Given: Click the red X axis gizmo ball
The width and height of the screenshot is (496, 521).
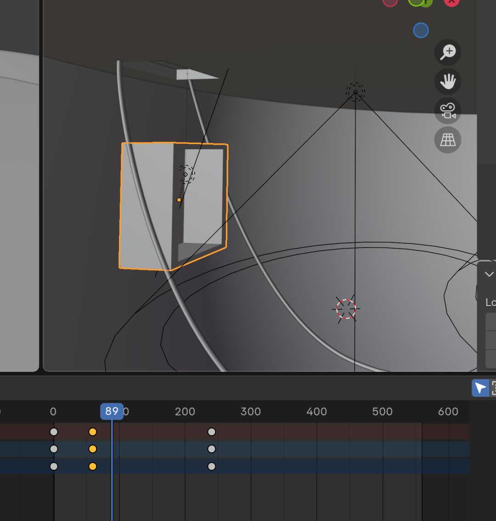Looking at the screenshot, I should 451,2.
